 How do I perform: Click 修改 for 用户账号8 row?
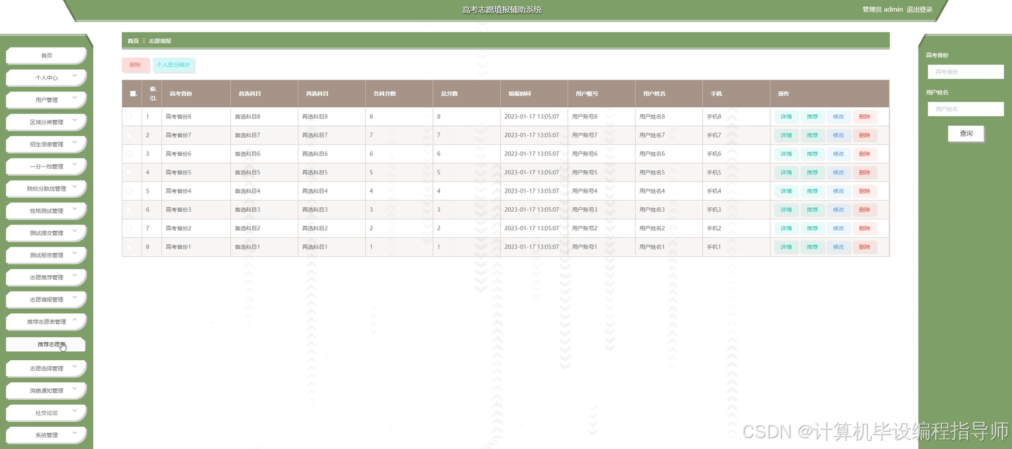[838, 117]
